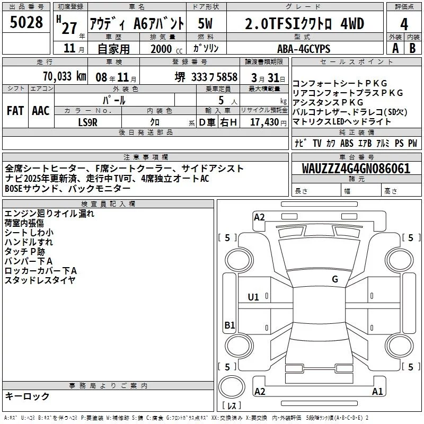Select the U1 dent marker on diagram
Image resolution: width=424 pixels, height=424 pixels.
(253, 297)
